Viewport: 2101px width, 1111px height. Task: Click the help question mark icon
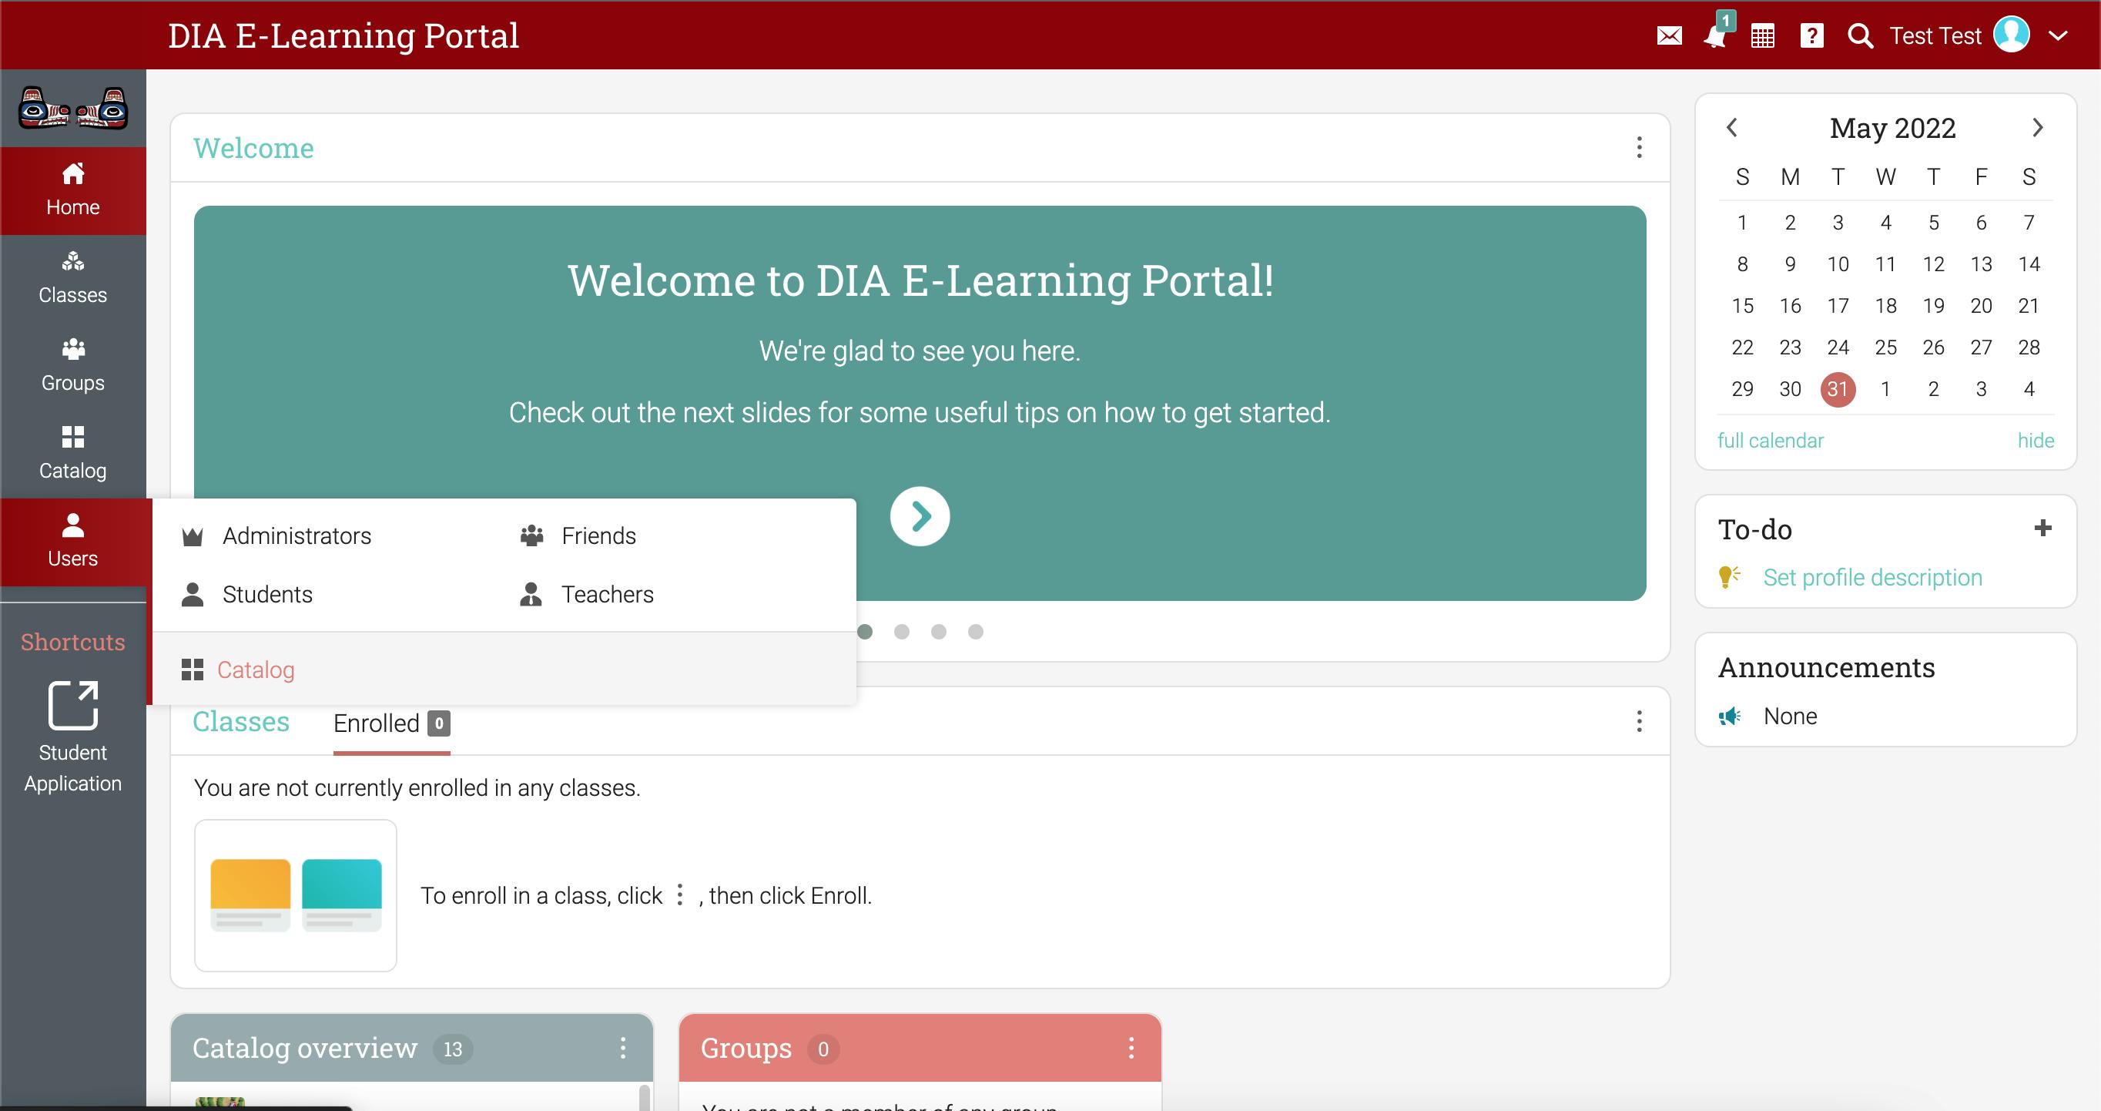click(1811, 36)
